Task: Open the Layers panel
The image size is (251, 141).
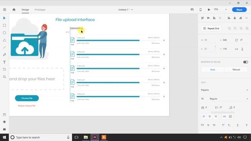Action: pos(4,122)
